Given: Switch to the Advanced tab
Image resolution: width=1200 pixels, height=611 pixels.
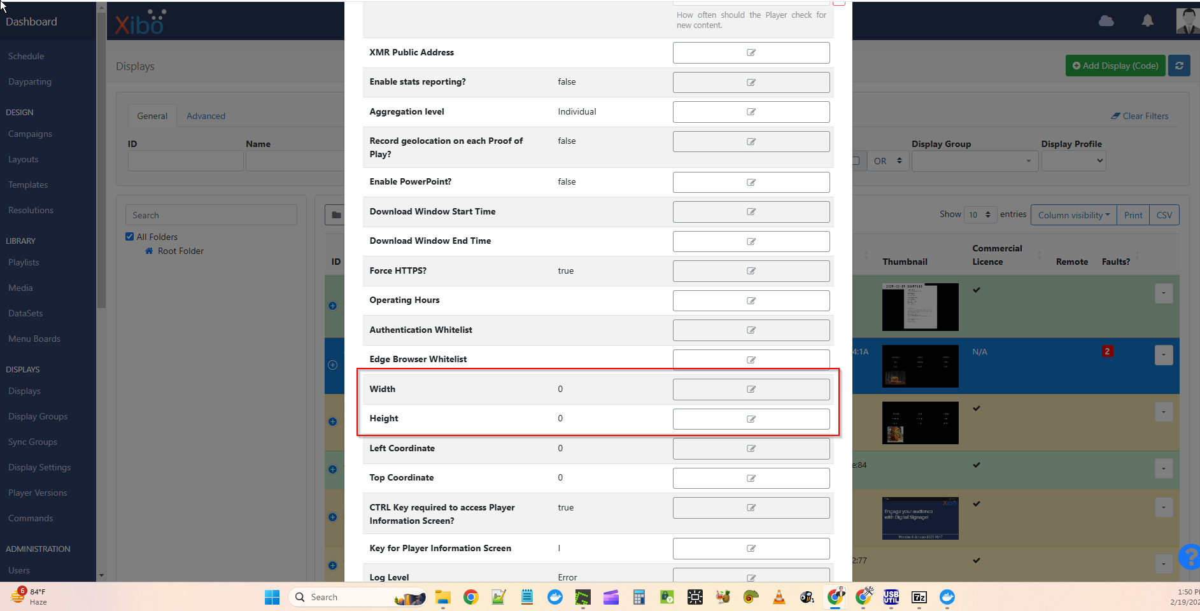Looking at the screenshot, I should 206,116.
